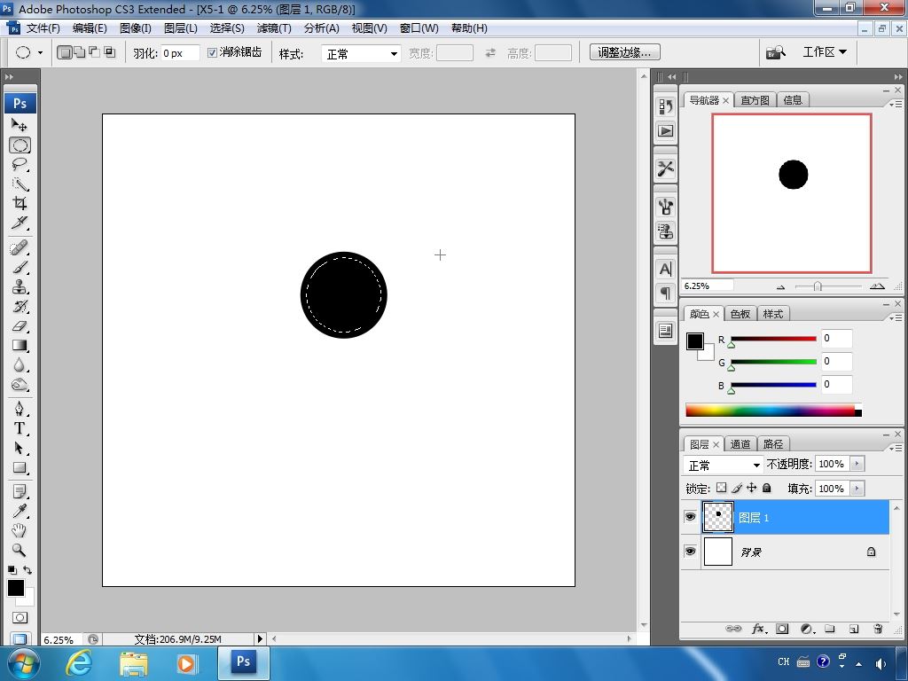
Task: Switch to the 通道 tab
Action: tap(740, 444)
